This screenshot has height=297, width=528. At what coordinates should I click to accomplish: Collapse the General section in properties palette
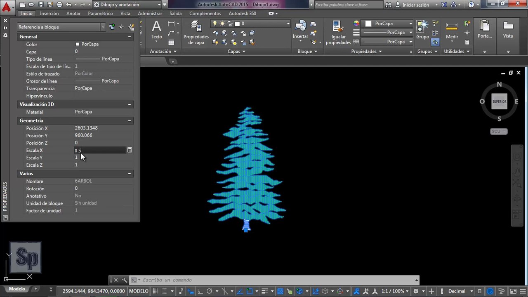130,37
